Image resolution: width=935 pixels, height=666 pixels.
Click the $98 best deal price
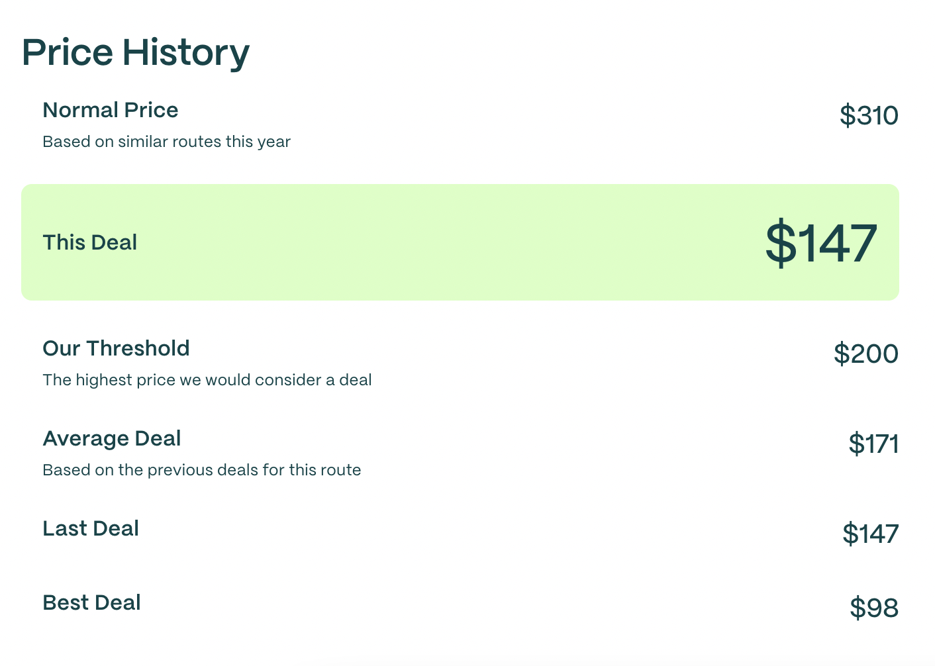tap(874, 608)
